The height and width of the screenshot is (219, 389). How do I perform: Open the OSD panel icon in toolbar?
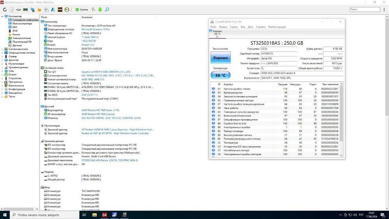[60, 10]
